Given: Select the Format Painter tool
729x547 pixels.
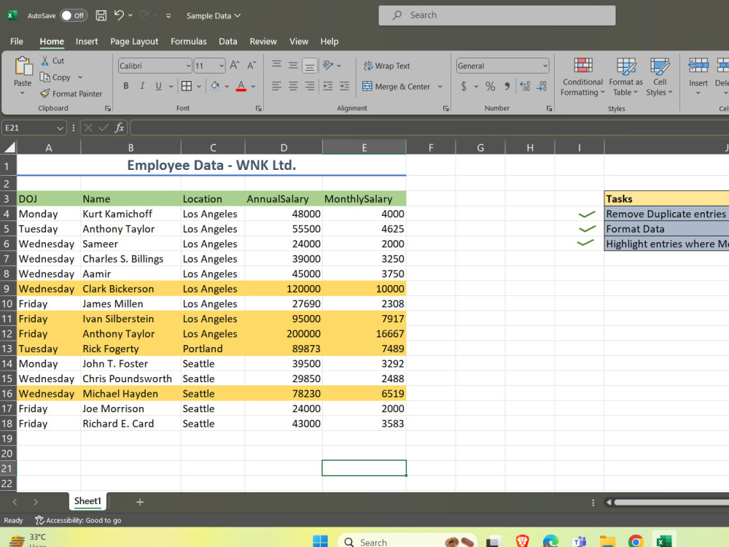Looking at the screenshot, I should point(71,93).
